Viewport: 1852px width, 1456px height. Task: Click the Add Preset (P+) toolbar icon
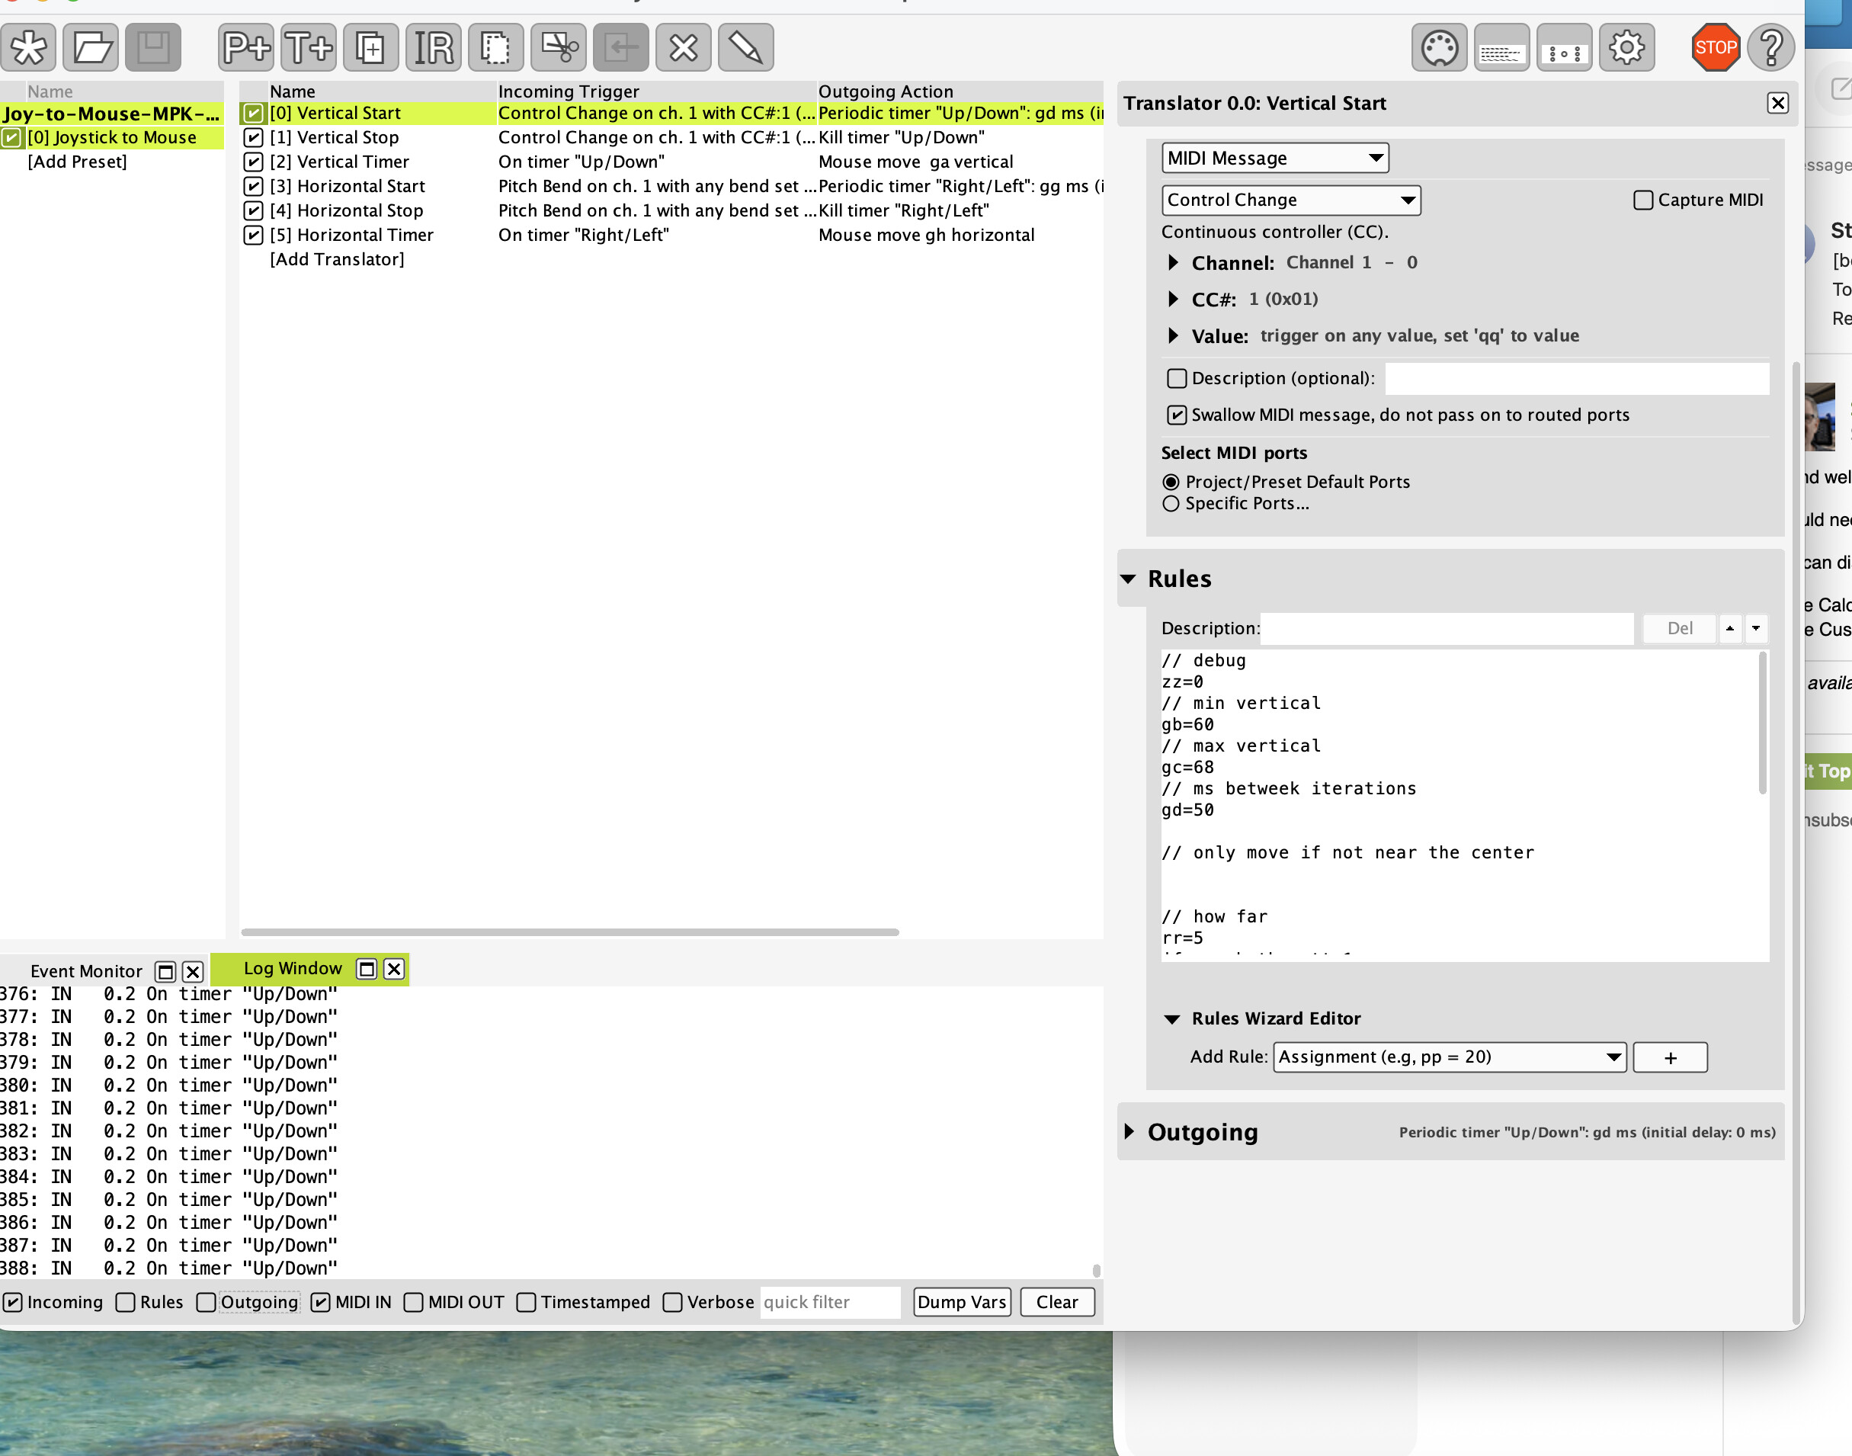click(246, 47)
